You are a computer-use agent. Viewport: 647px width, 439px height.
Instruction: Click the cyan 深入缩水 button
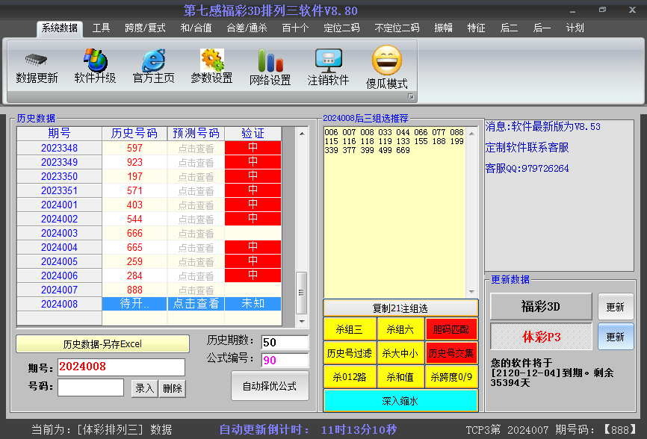tap(400, 401)
